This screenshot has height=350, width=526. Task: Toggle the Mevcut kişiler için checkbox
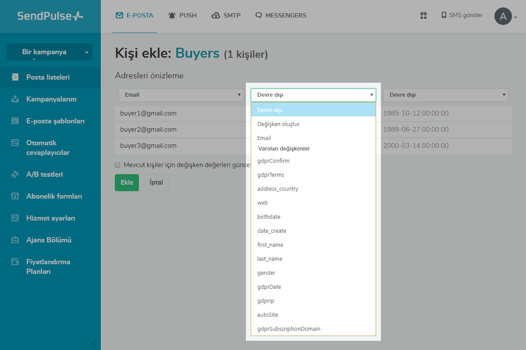point(117,165)
